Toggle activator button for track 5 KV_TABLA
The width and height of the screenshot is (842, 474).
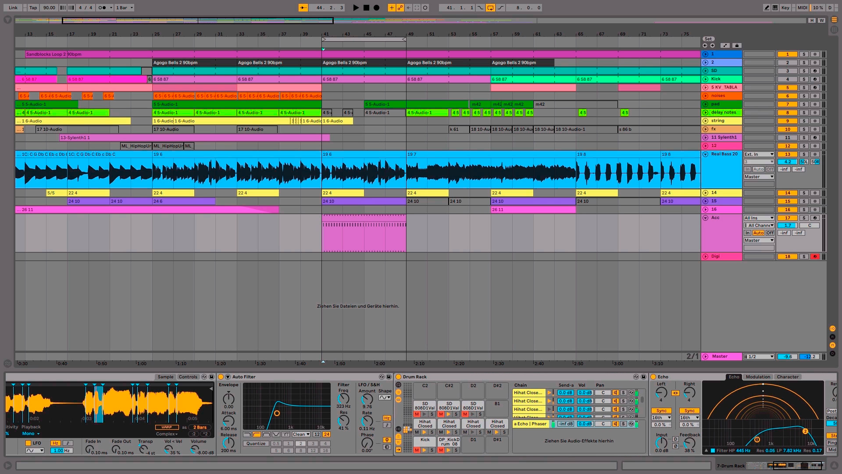pos(787,87)
